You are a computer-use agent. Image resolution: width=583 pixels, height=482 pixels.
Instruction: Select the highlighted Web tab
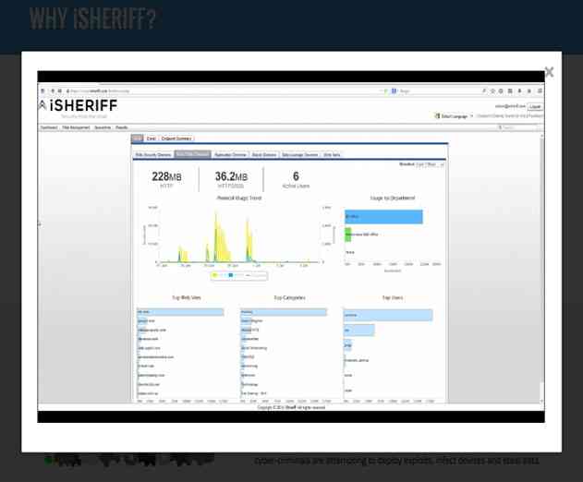point(137,139)
